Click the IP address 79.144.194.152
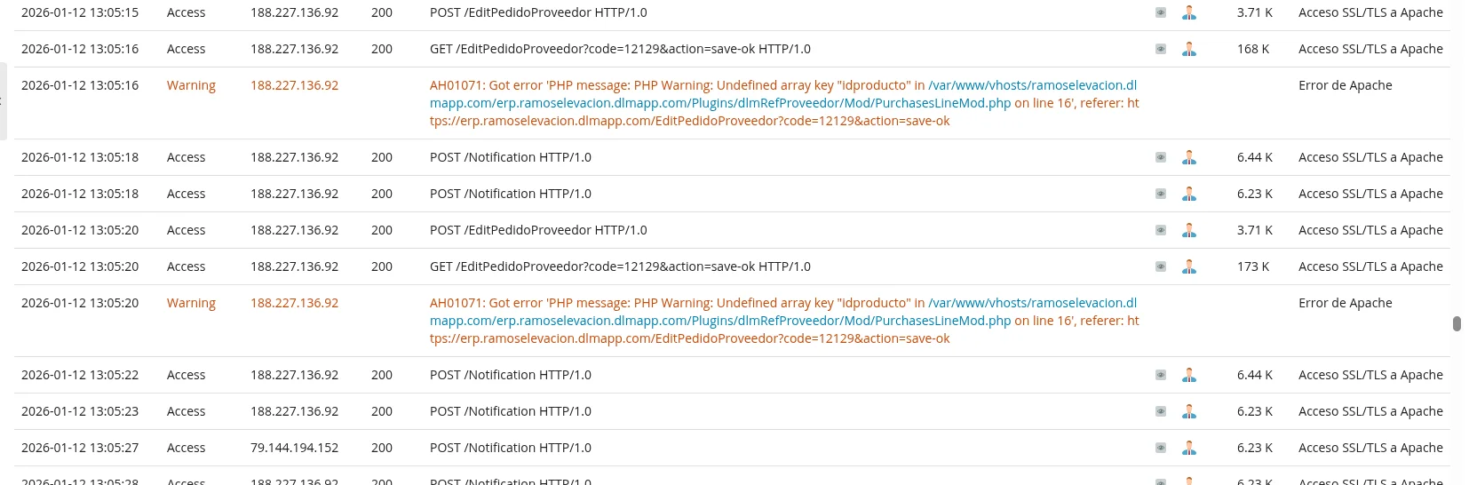Image resolution: width=1469 pixels, height=485 pixels. pyautogui.click(x=294, y=448)
